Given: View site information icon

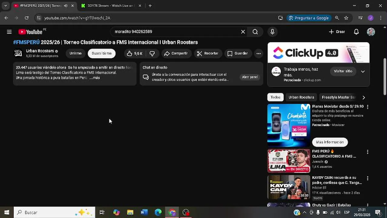Looking at the screenshot, I should [x=39, y=18].
